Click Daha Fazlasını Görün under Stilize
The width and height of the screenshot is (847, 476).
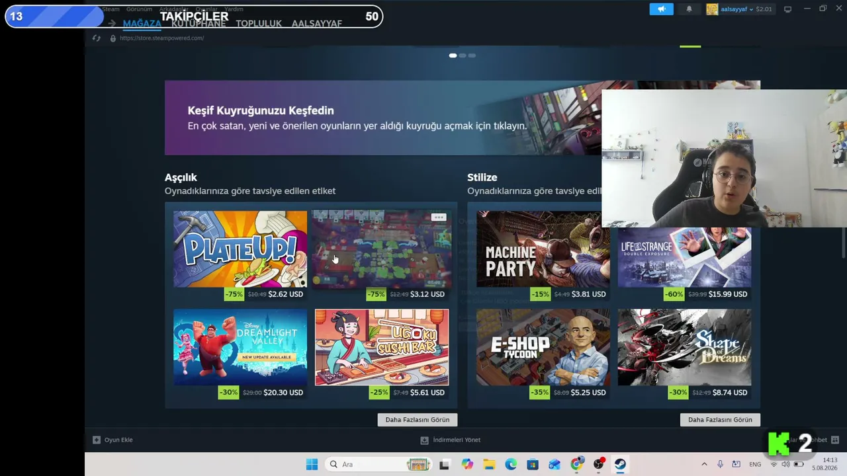[x=720, y=420]
